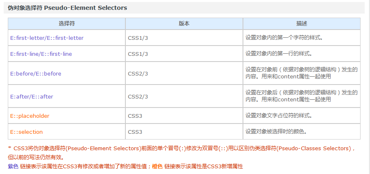Open the orange E::selection link
This screenshot has width=370, height=174.
coord(26,132)
